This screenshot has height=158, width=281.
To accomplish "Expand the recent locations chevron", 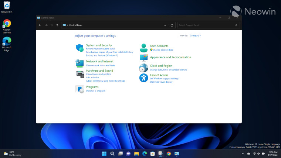I will pyautogui.click(x=52, y=25).
